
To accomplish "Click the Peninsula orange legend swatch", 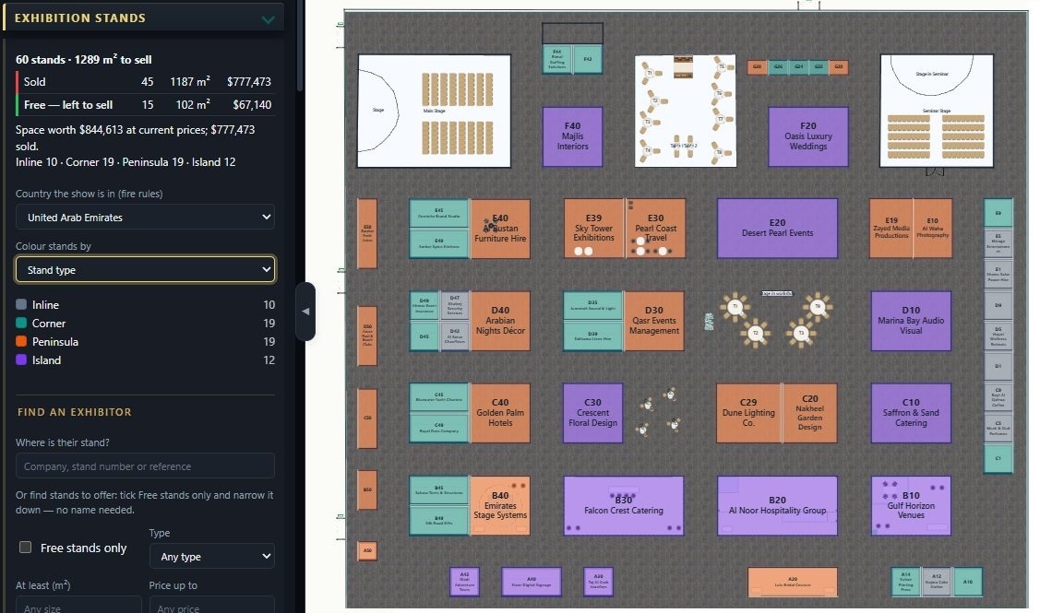I will (21, 341).
